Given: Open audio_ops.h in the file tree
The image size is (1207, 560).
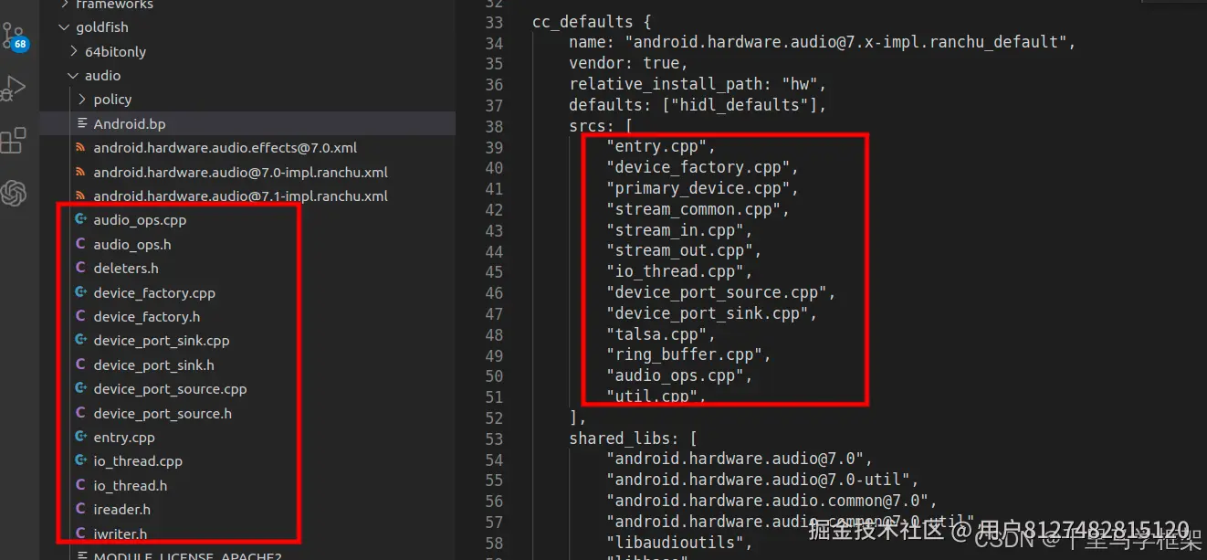Looking at the screenshot, I should (131, 244).
